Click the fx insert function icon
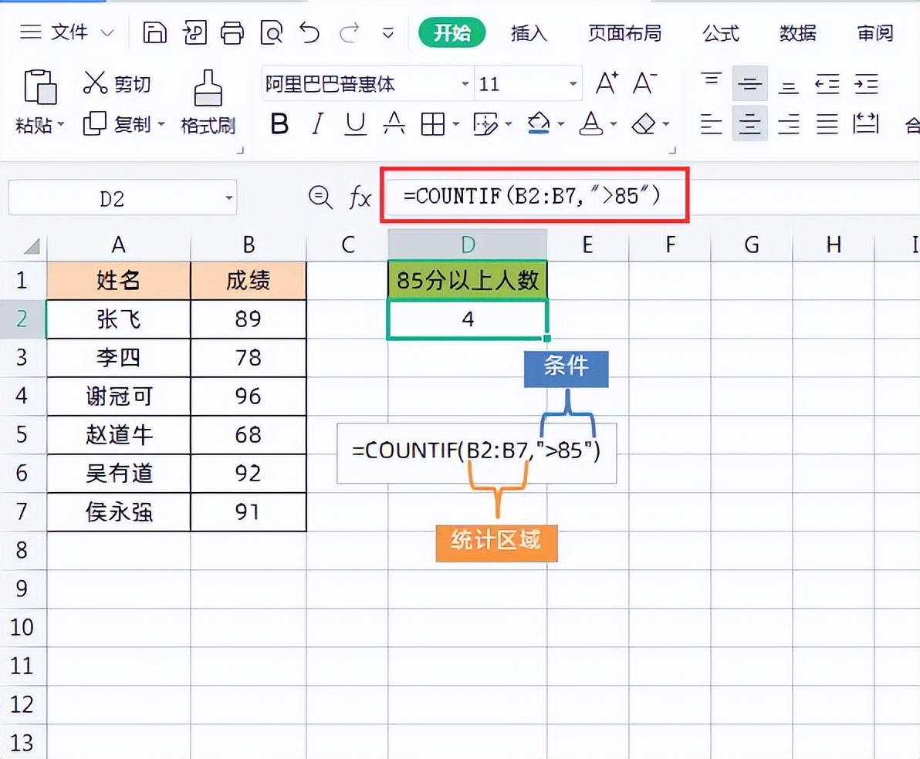 pyautogui.click(x=360, y=197)
